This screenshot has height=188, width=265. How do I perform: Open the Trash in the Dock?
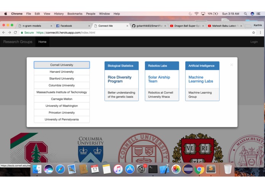[x=228, y=169]
